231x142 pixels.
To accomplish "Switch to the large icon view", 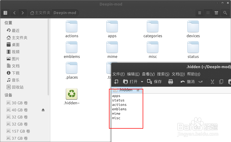I will pyautogui.click(x=216, y=13).
